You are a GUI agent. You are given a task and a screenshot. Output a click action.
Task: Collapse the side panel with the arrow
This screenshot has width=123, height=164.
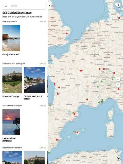coord(49,6)
